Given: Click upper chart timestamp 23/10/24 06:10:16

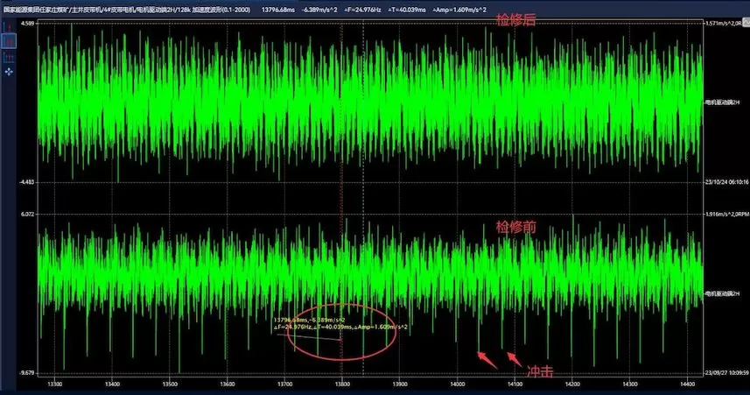Looking at the screenshot, I should (x=725, y=182).
